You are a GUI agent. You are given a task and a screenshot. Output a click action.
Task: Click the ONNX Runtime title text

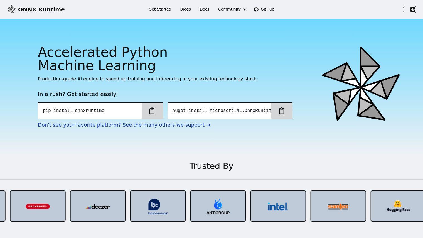[41, 9]
